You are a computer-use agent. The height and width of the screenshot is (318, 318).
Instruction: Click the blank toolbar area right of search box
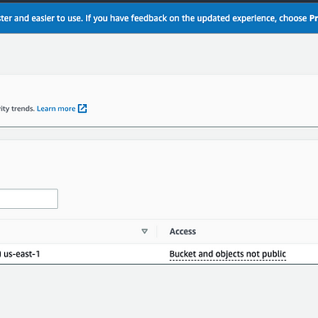(188, 198)
